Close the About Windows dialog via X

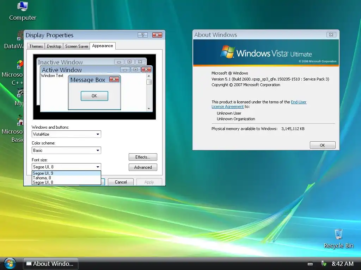coord(331,35)
